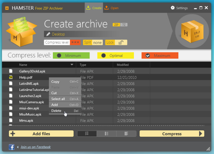This screenshot has width=214, height=154.
Task: Click file icon for LatinImeTutorial.apk
Action: (11, 90)
